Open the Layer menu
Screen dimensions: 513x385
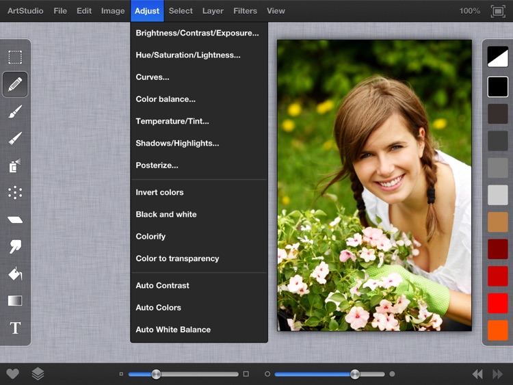pos(213,11)
